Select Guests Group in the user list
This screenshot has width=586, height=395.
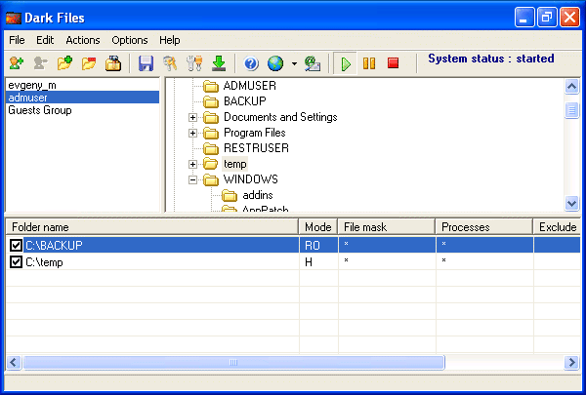82,110
